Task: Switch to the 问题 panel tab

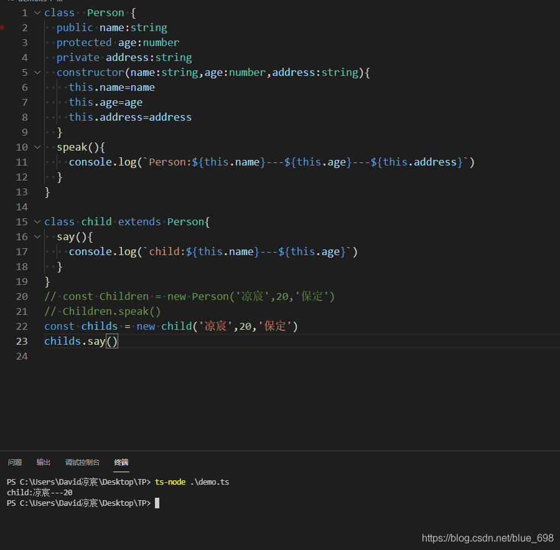Action: coord(15,462)
